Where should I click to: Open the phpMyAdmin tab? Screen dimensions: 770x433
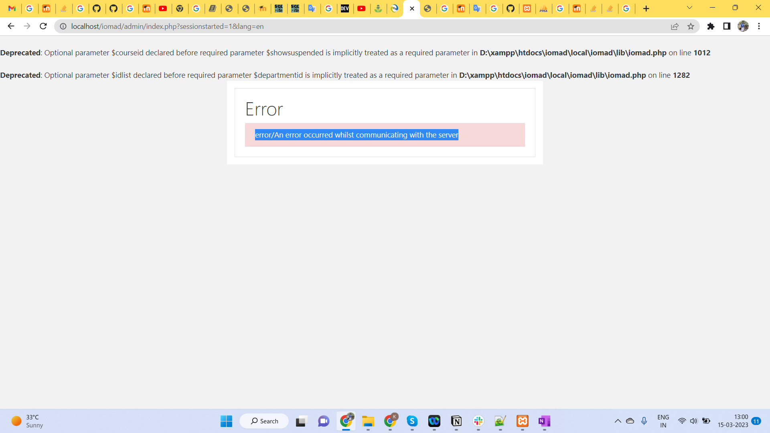click(x=544, y=8)
